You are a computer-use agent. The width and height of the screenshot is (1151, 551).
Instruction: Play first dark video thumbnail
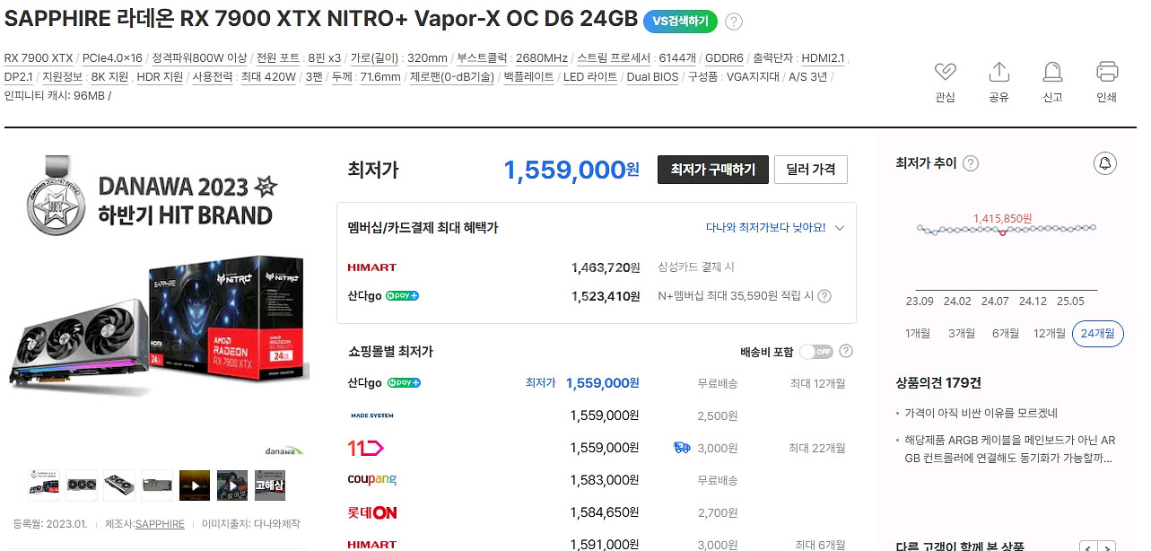(x=195, y=485)
